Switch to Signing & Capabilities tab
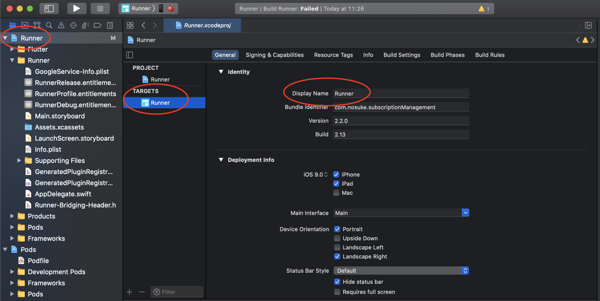The width and height of the screenshot is (600, 301). click(275, 55)
